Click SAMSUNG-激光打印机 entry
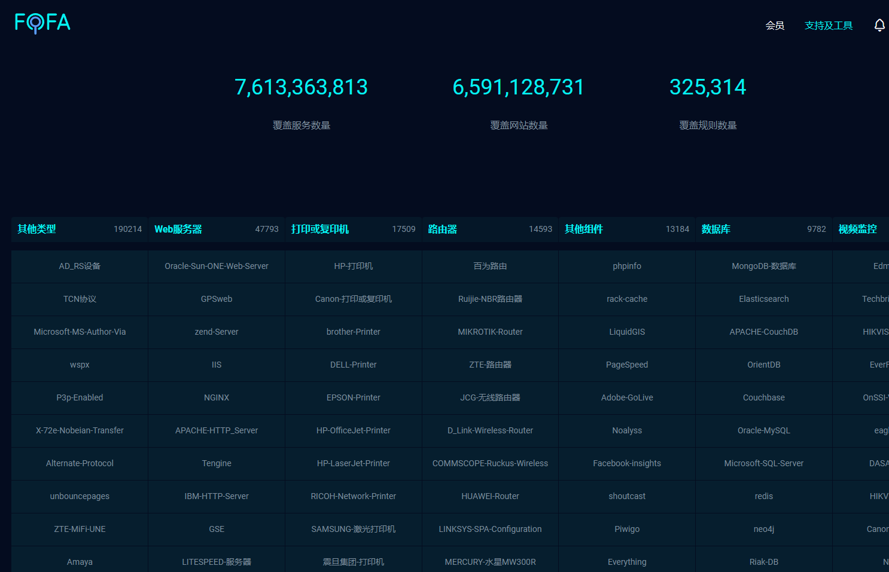 point(354,529)
